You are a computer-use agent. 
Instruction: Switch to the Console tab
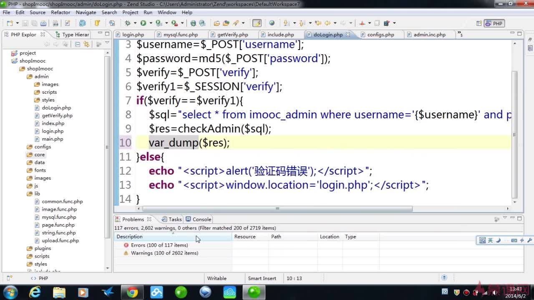[x=199, y=219]
